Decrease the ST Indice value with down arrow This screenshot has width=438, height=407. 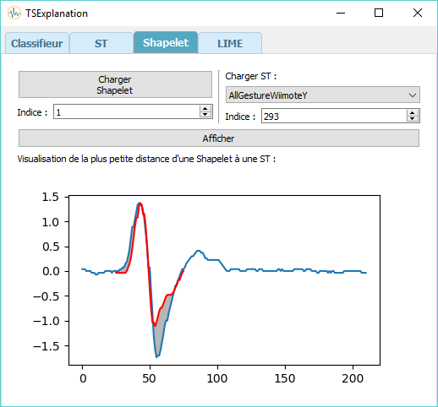[413, 118]
